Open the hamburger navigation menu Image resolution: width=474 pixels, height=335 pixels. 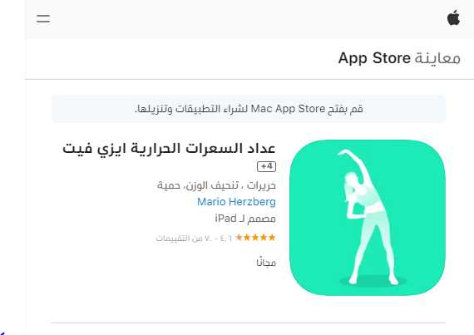[43, 19]
